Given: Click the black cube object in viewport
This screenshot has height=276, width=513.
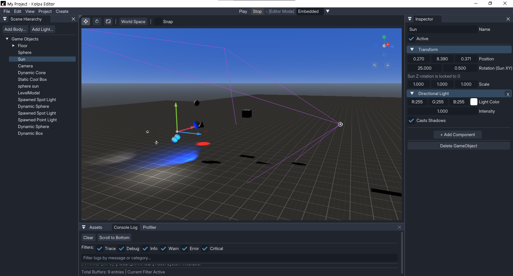Looking at the screenshot, I should tap(247, 113).
